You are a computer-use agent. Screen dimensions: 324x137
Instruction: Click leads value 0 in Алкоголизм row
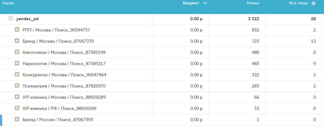pos(315,52)
